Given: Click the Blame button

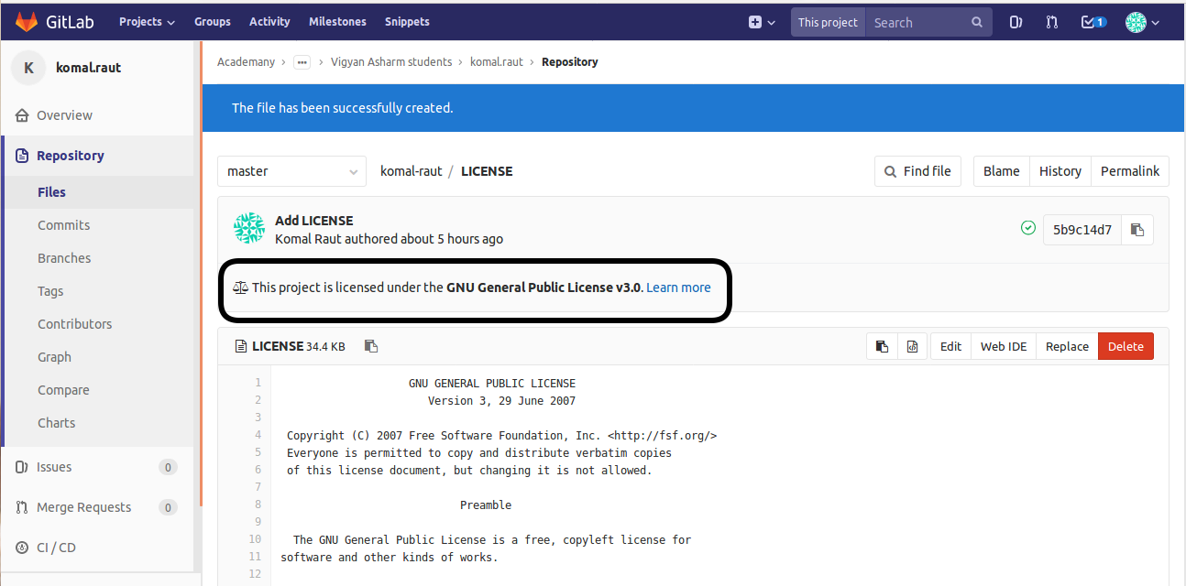Looking at the screenshot, I should (1001, 171).
